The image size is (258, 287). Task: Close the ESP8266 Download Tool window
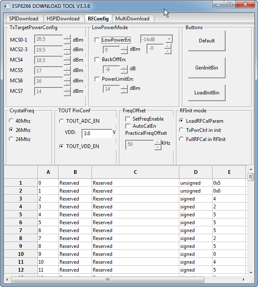[245, 5]
